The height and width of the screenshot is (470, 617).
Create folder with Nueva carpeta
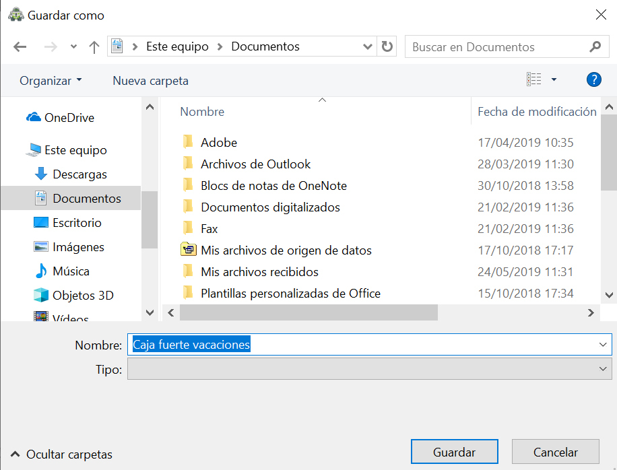[150, 81]
